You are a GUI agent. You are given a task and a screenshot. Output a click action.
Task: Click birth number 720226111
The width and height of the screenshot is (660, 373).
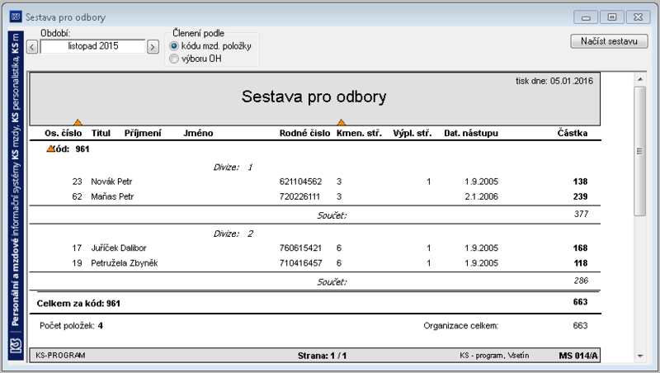(x=299, y=196)
